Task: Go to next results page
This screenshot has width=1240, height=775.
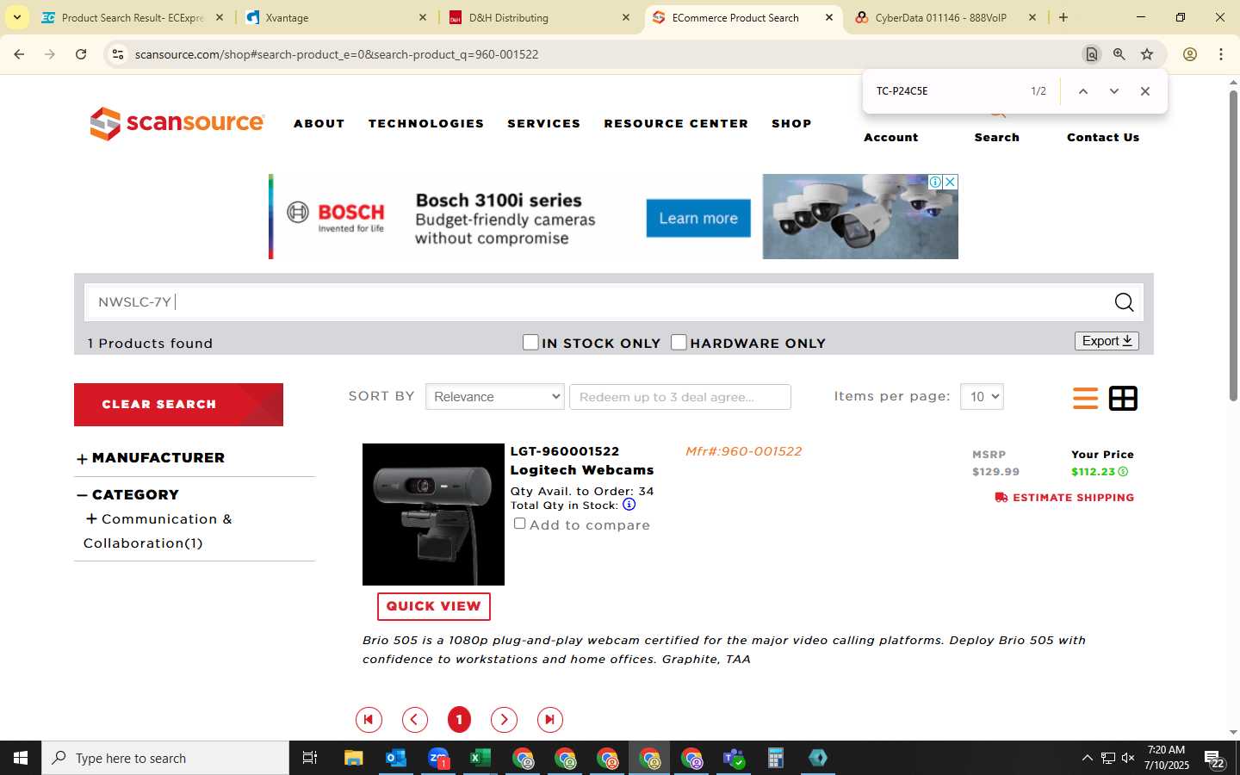Action: coord(504,719)
